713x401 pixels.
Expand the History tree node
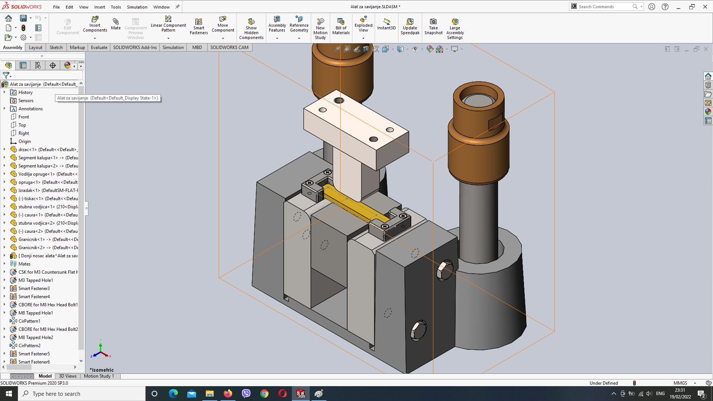(x=4, y=92)
